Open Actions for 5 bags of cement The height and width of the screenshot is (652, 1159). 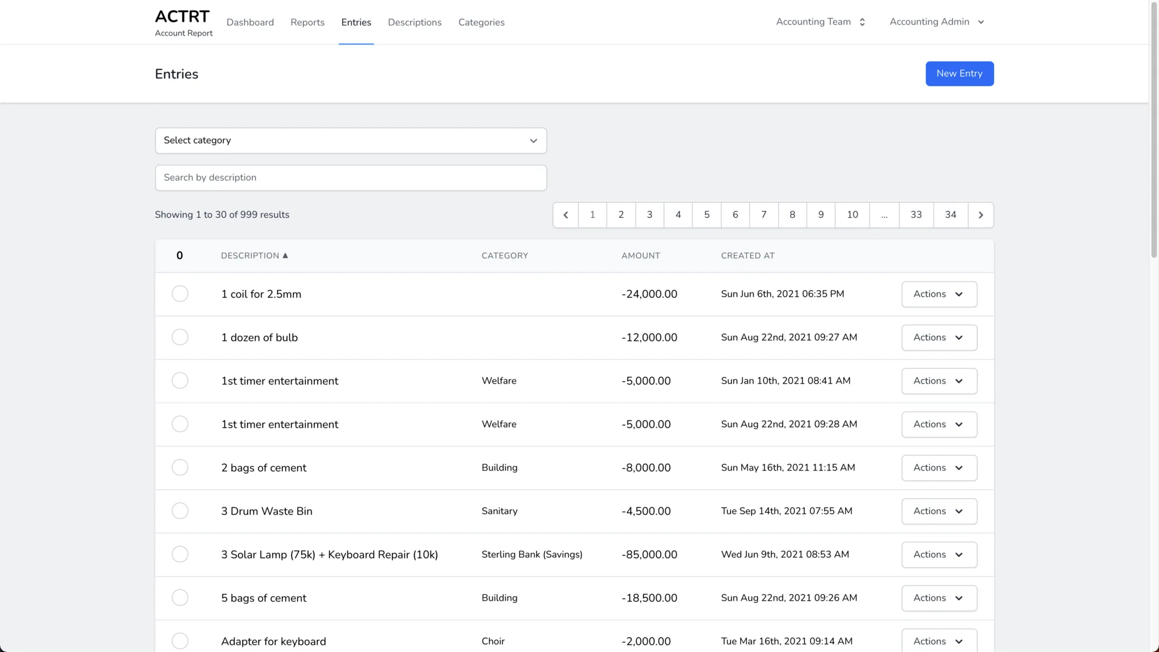pos(939,598)
